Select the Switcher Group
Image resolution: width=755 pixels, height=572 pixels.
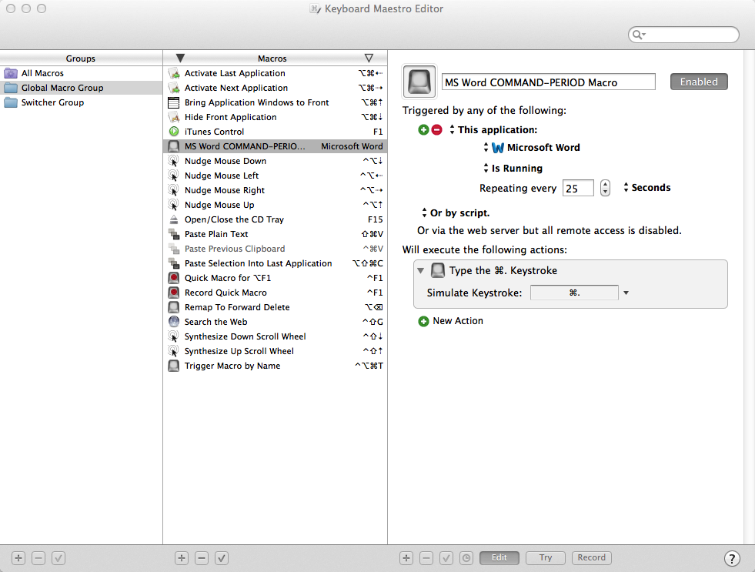pyautogui.click(x=81, y=102)
